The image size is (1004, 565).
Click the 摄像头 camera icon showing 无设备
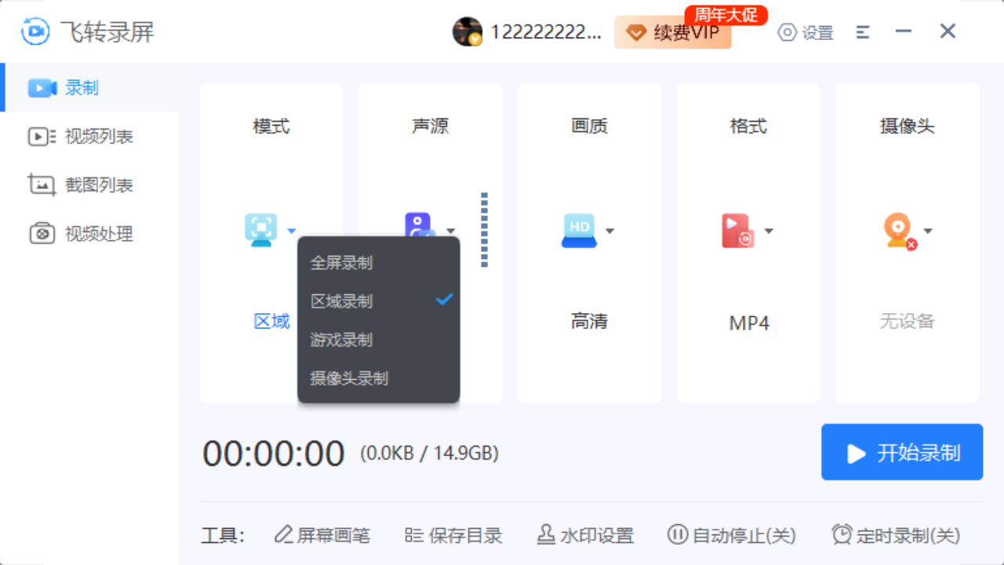click(899, 230)
